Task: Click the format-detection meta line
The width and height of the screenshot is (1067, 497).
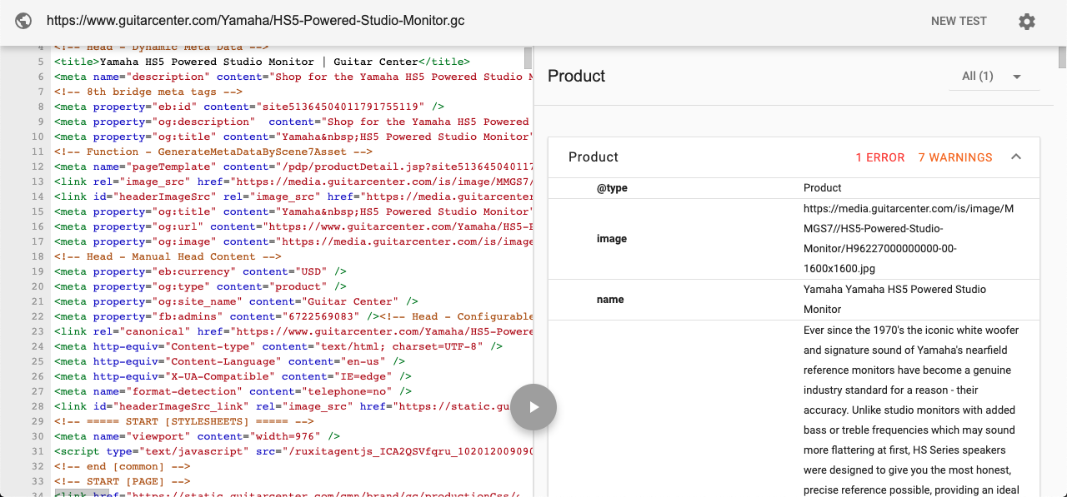Action: click(x=233, y=391)
